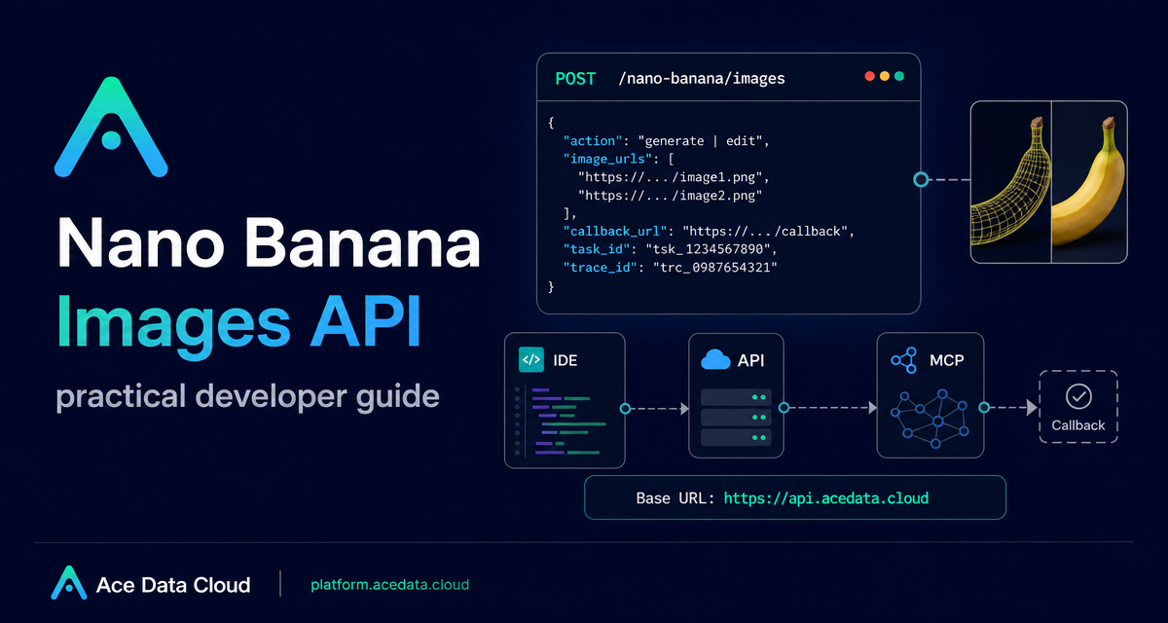Click the connector circle on the IDE card
Screen dimensions: 1168x623
[x=625, y=409]
